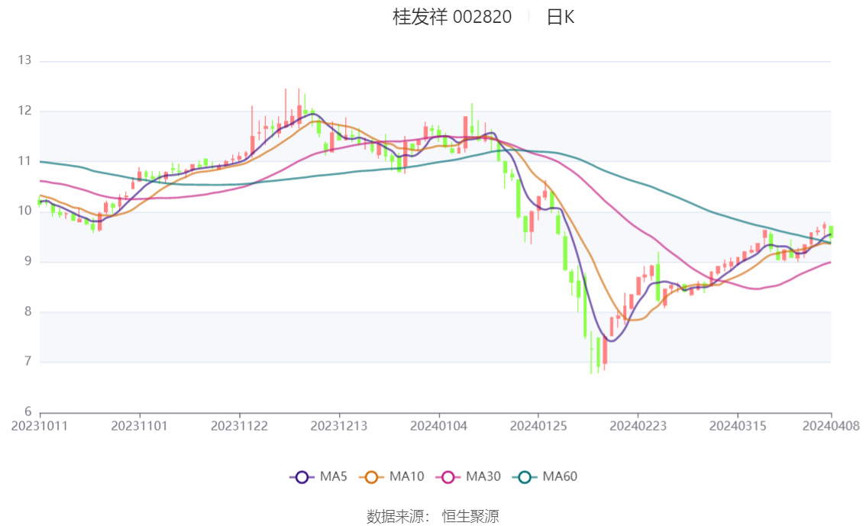866x526 pixels.
Task: Select the 20231122 date axis label
Action: 239,425
